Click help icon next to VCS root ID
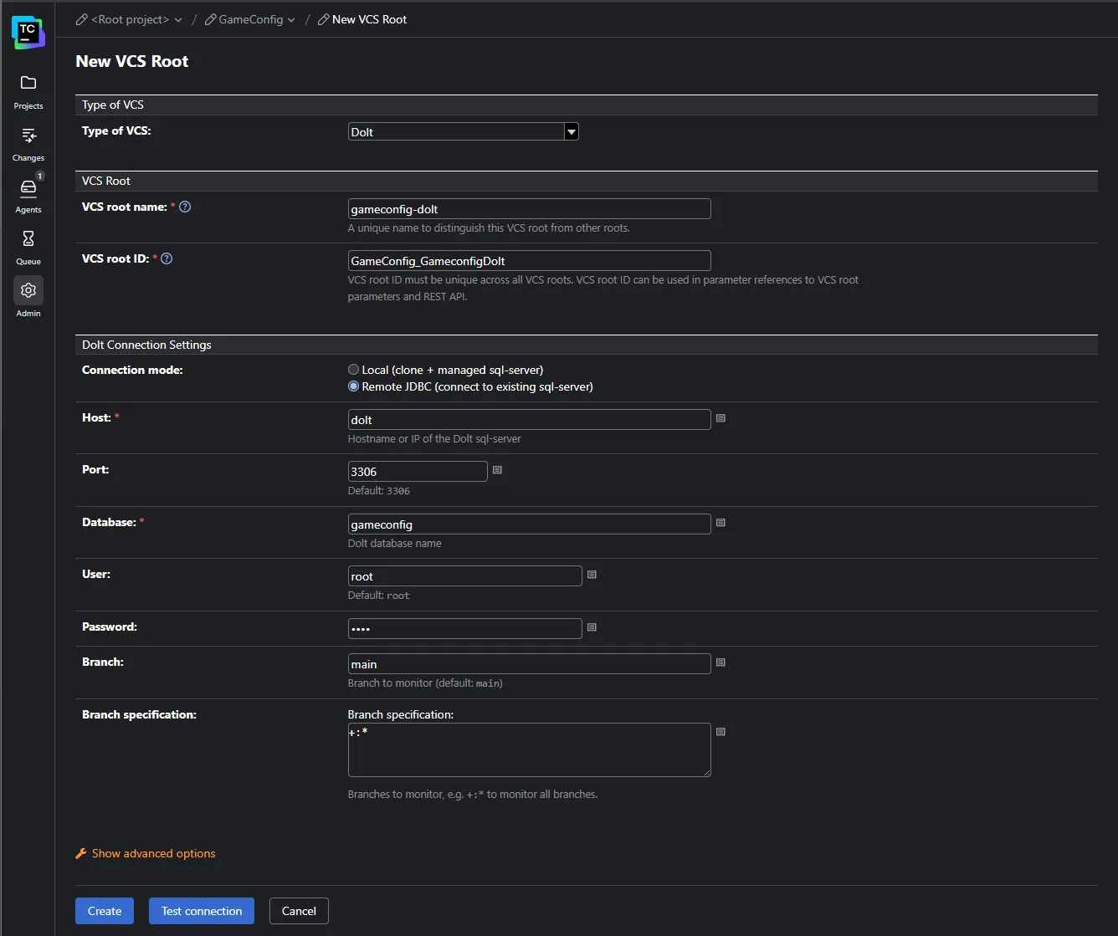This screenshot has width=1118, height=936. (167, 258)
